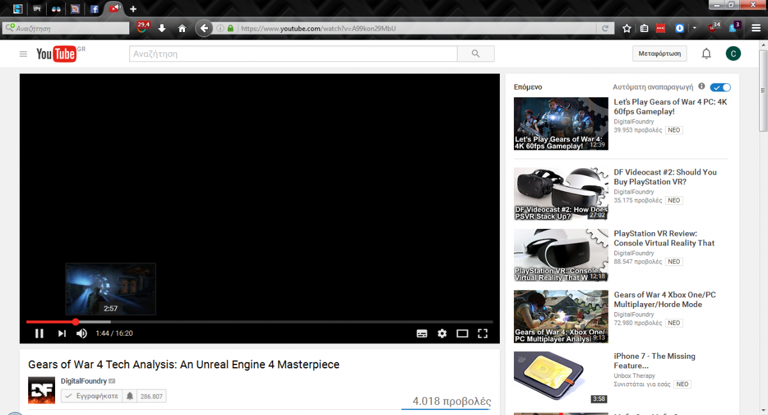The image size is (768, 415).
Task: Click the Gears of War 4 Tech Analysis title
Action: pyautogui.click(x=184, y=364)
